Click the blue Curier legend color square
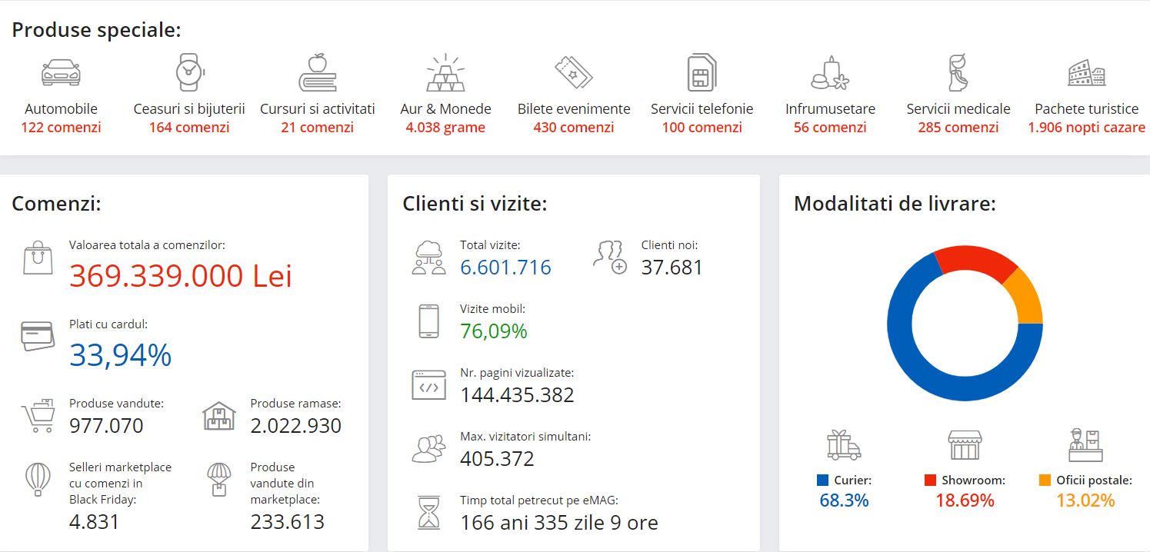This screenshot has width=1150, height=552. coord(822,481)
